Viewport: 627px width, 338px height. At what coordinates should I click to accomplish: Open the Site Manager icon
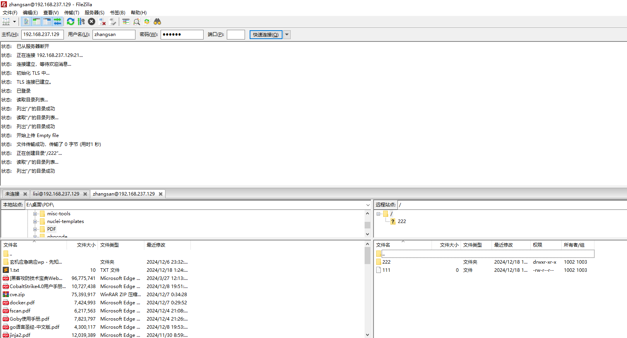tap(6, 22)
